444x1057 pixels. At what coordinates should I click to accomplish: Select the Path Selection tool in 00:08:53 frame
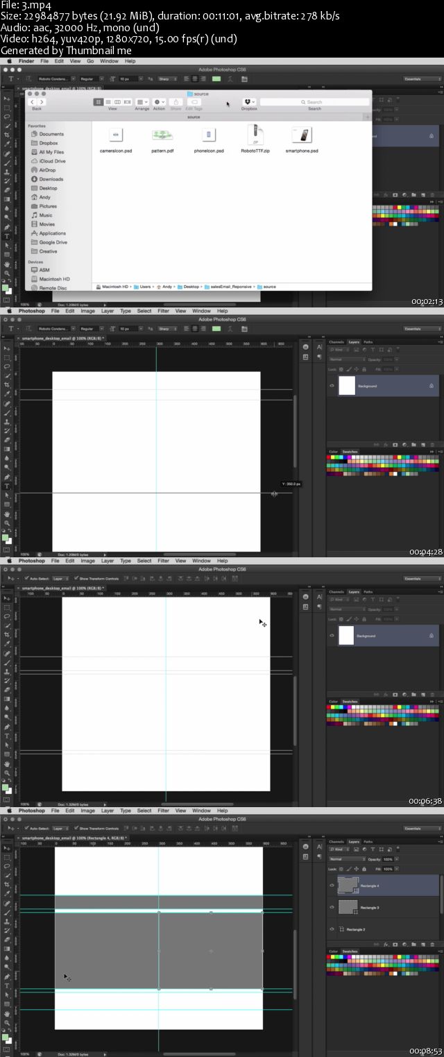coord(7,995)
